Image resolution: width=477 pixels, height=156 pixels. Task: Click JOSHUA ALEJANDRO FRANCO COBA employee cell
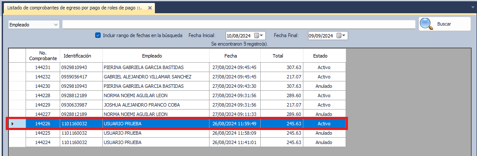coord(156,105)
